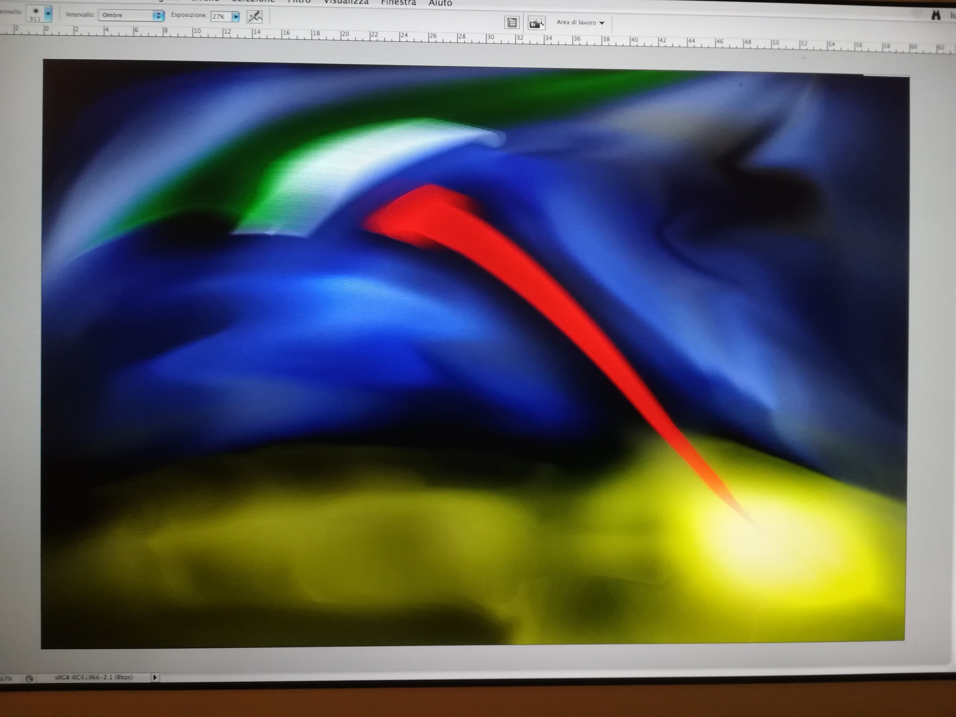
Task: Open the Finestra menu
Action: click(398, 3)
